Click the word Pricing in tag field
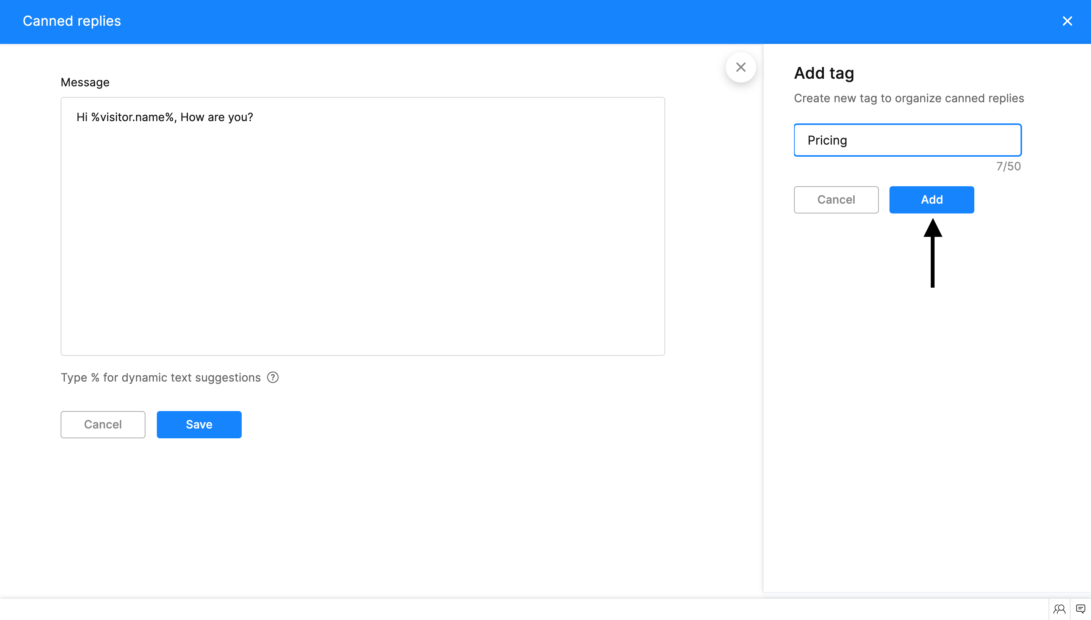 tap(827, 140)
